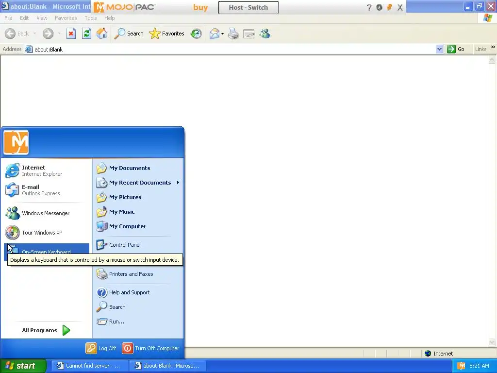Click the Edit page icon in the toolbar
This screenshot has width=497, height=373.
tap(249, 34)
